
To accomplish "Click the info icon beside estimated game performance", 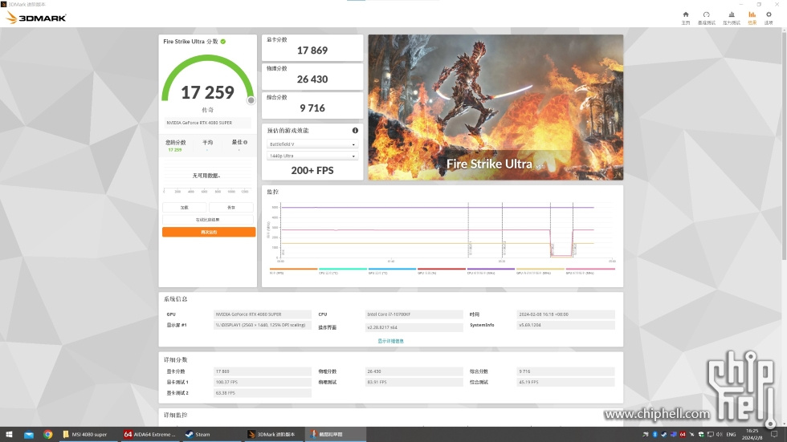I will [x=355, y=130].
